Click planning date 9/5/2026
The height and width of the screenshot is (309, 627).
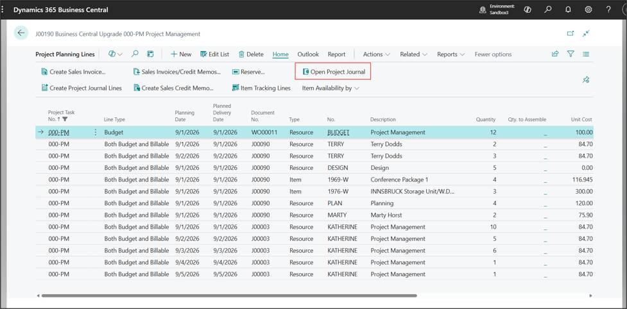tap(187, 274)
